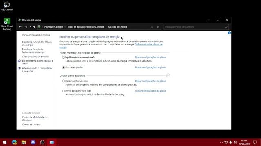Click shield icon beside desligar o vídeo
The image size is (261, 146).
[x=19, y=61]
